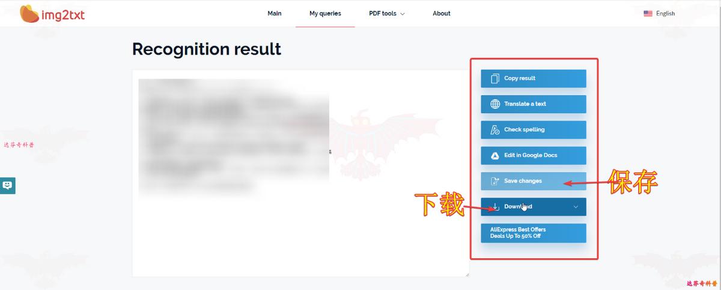Click the save document icon
Viewport: 721px width, 290px height.
coord(495,181)
